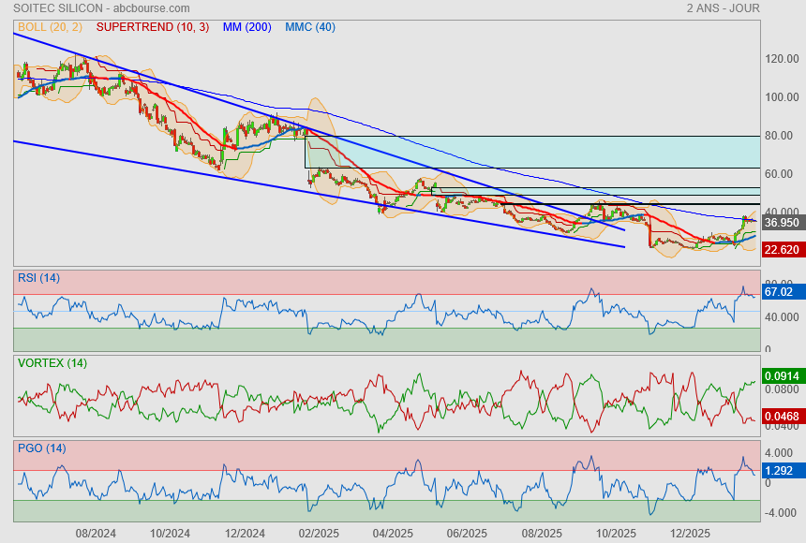The width and height of the screenshot is (806, 543).
Task: Click the red 22.620 supertrend price tag
Action: 782,249
